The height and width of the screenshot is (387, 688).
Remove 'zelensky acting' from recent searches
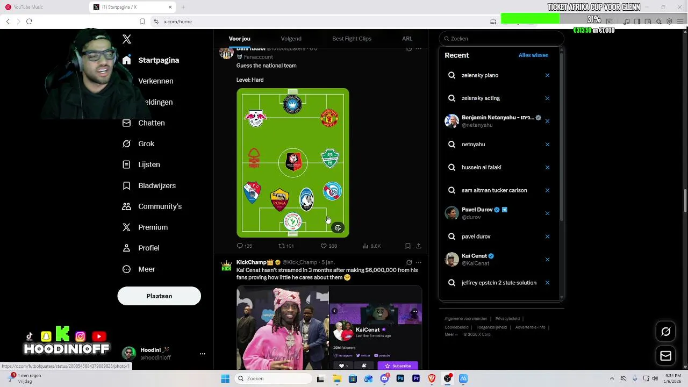[547, 98]
